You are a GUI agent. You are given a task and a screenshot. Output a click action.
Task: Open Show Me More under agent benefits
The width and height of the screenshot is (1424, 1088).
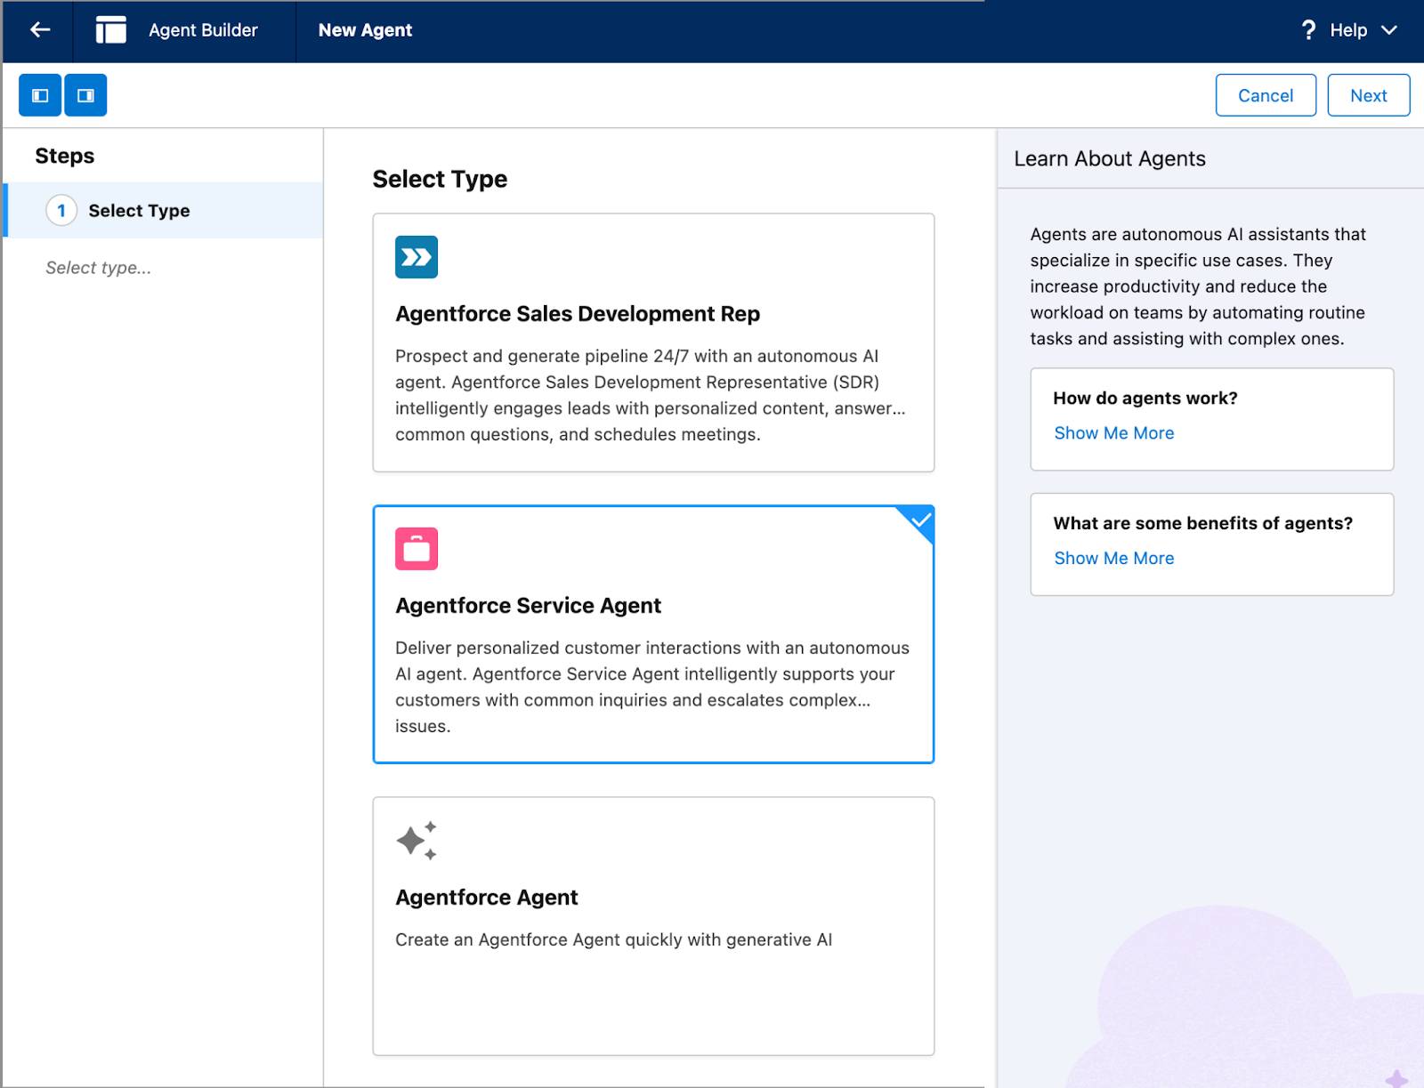1113,558
